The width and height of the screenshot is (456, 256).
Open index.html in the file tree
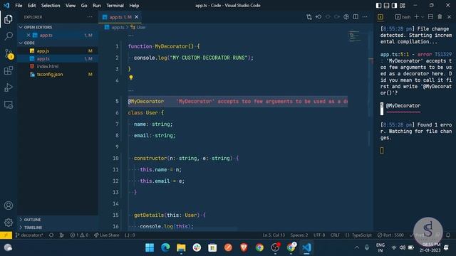[x=58, y=66]
